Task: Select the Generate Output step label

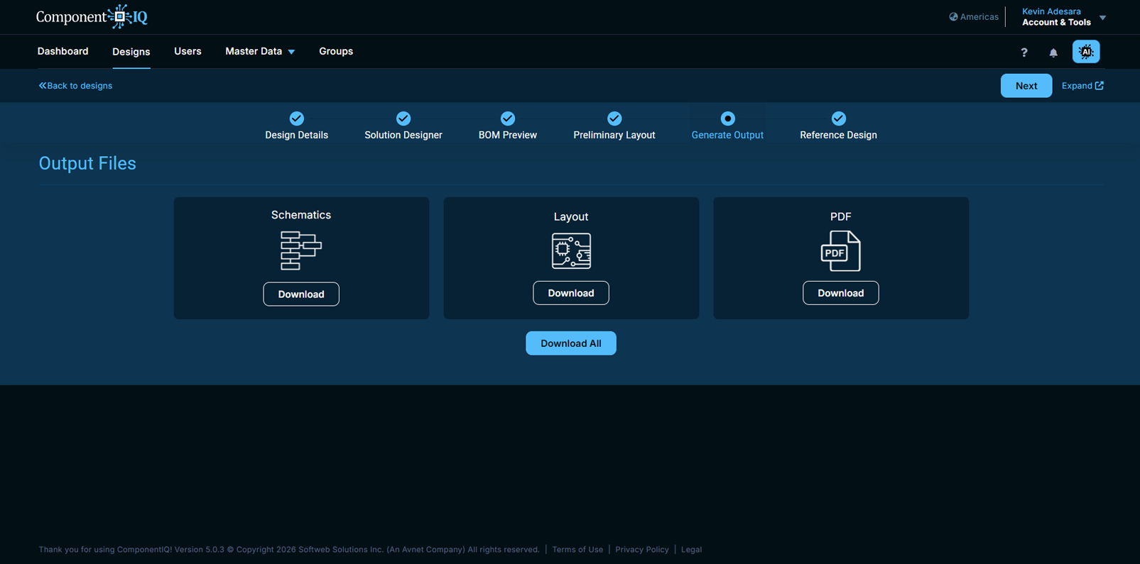Action: pos(727,135)
